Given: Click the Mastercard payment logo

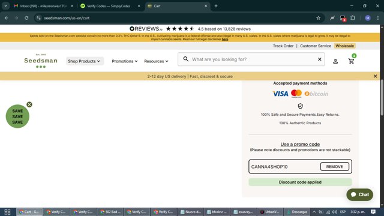Looking at the screenshot, I should point(296,94).
